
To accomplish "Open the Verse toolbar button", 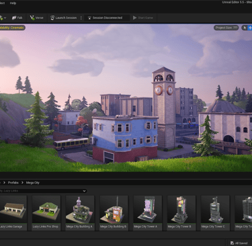I will [36, 17].
